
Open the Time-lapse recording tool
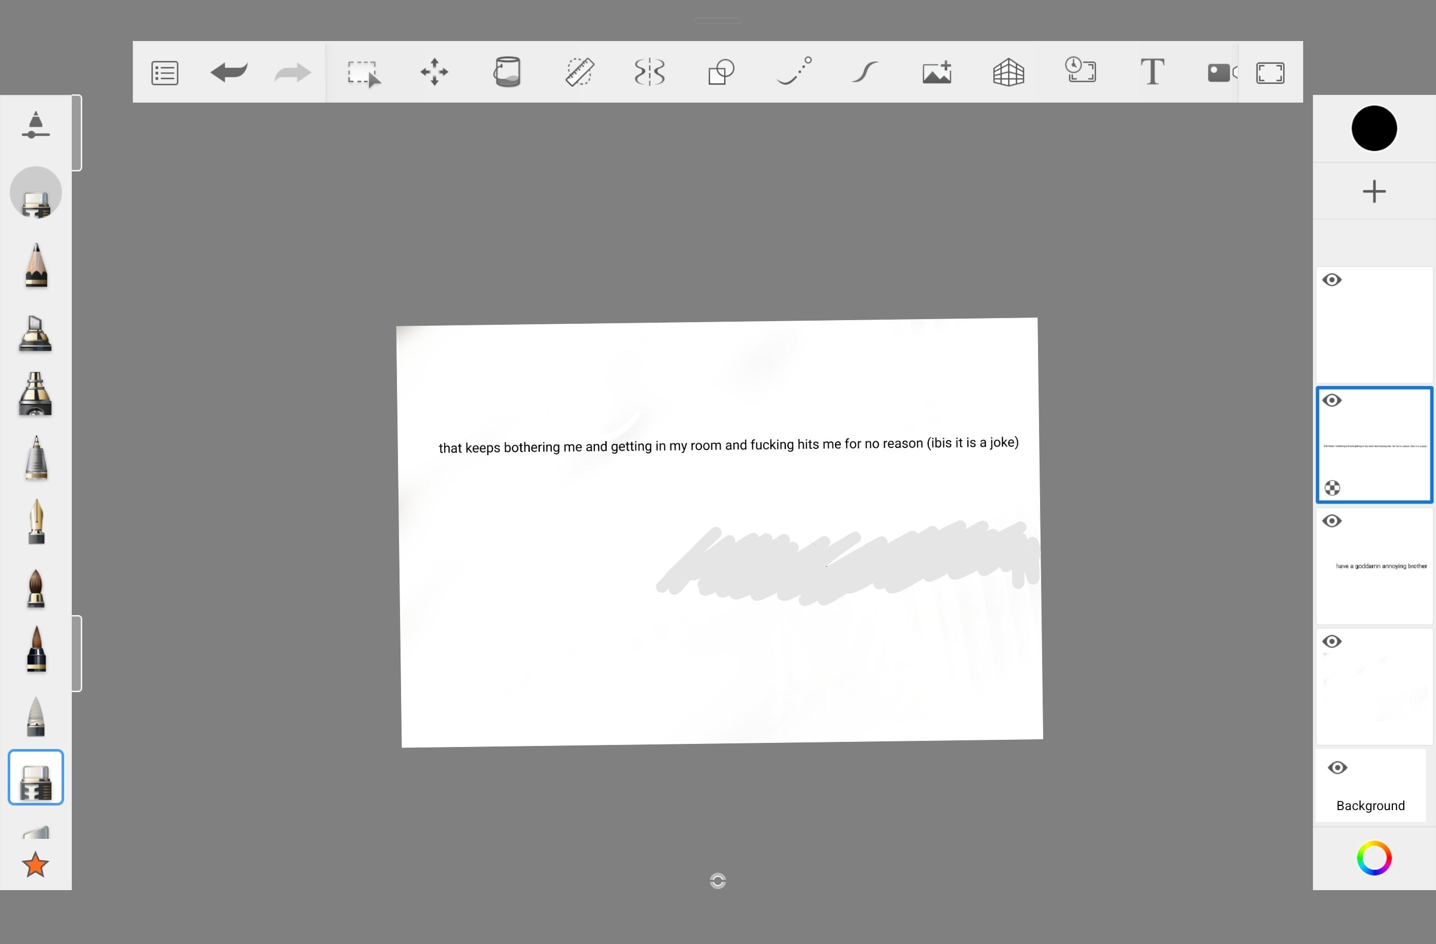point(1081,70)
